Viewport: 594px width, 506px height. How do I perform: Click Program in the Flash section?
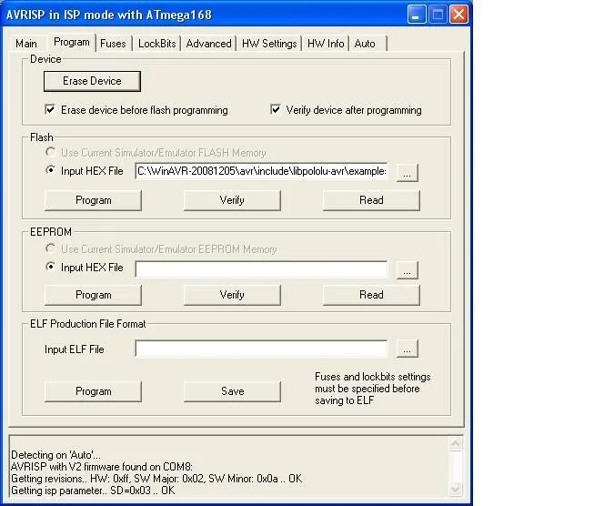[93, 200]
